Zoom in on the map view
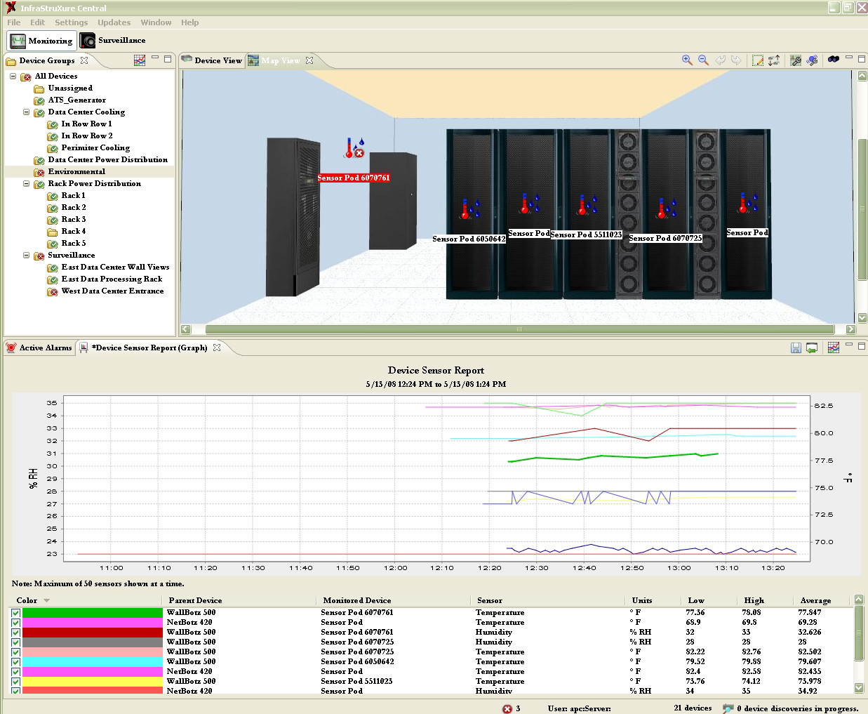868x714 pixels. 687,60
